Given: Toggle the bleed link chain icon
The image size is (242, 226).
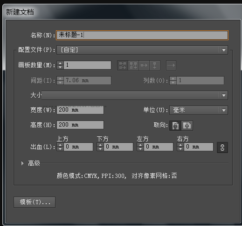Looking at the screenshot, I should [x=222, y=148].
